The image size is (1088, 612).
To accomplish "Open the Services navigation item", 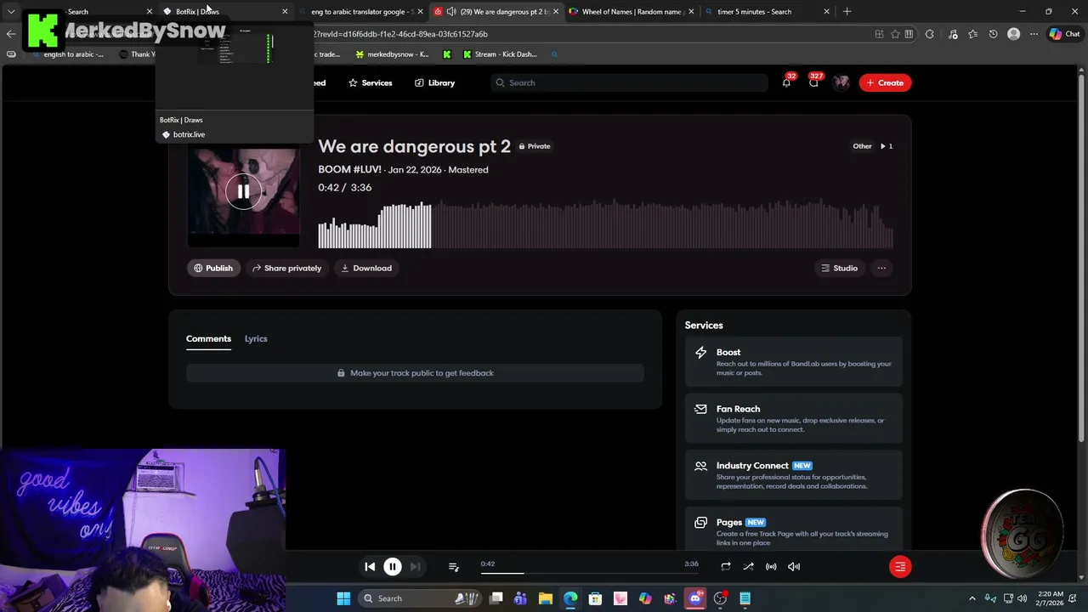I will (370, 82).
